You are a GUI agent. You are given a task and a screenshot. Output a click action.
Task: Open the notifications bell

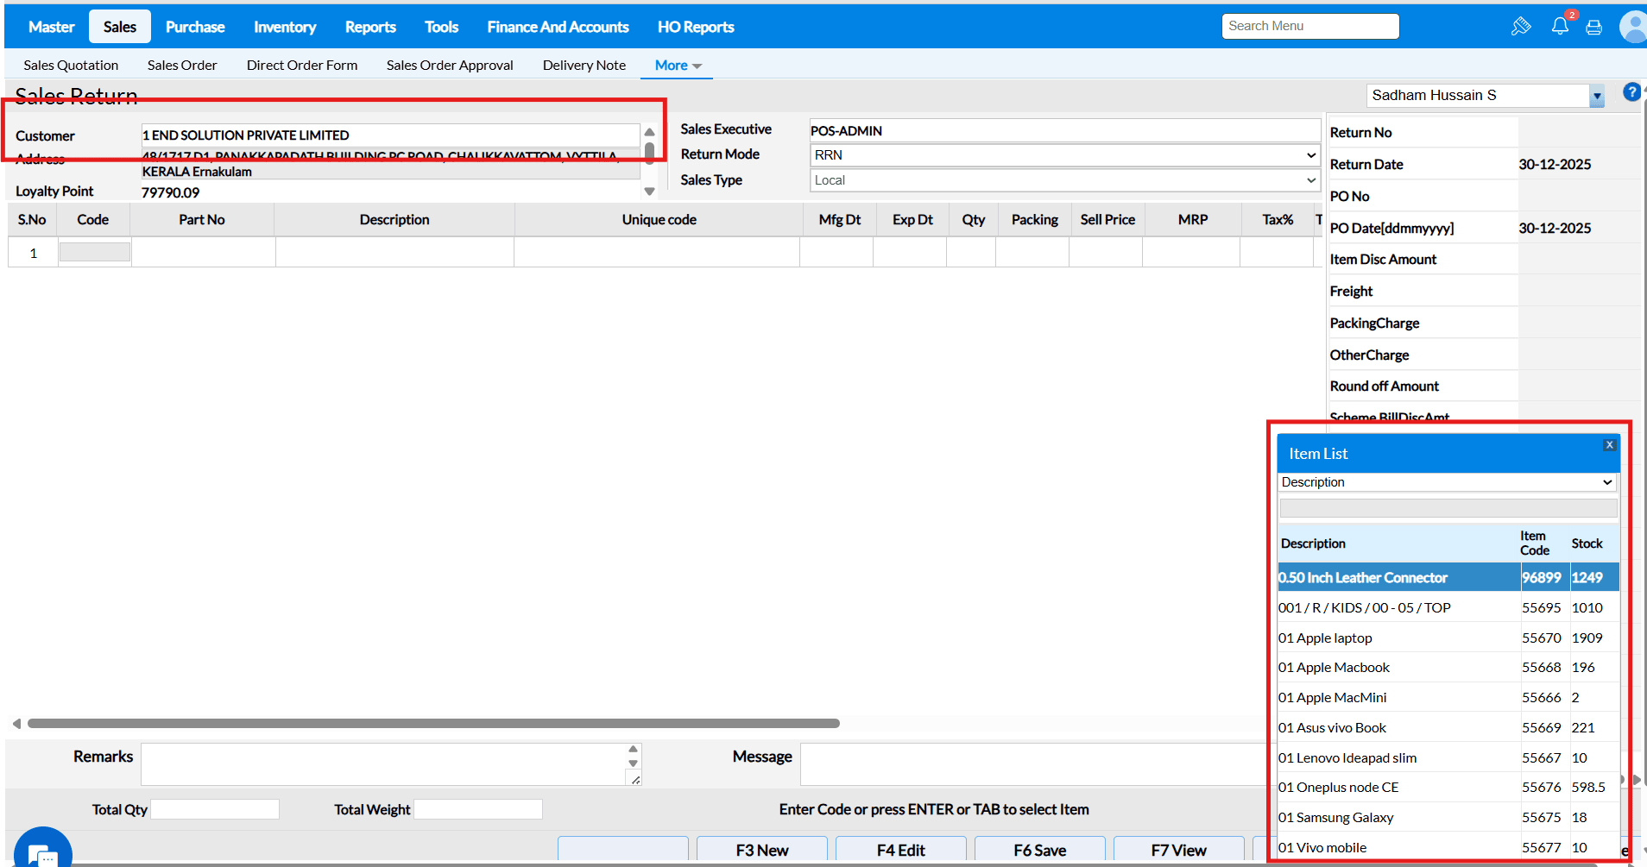(1560, 27)
